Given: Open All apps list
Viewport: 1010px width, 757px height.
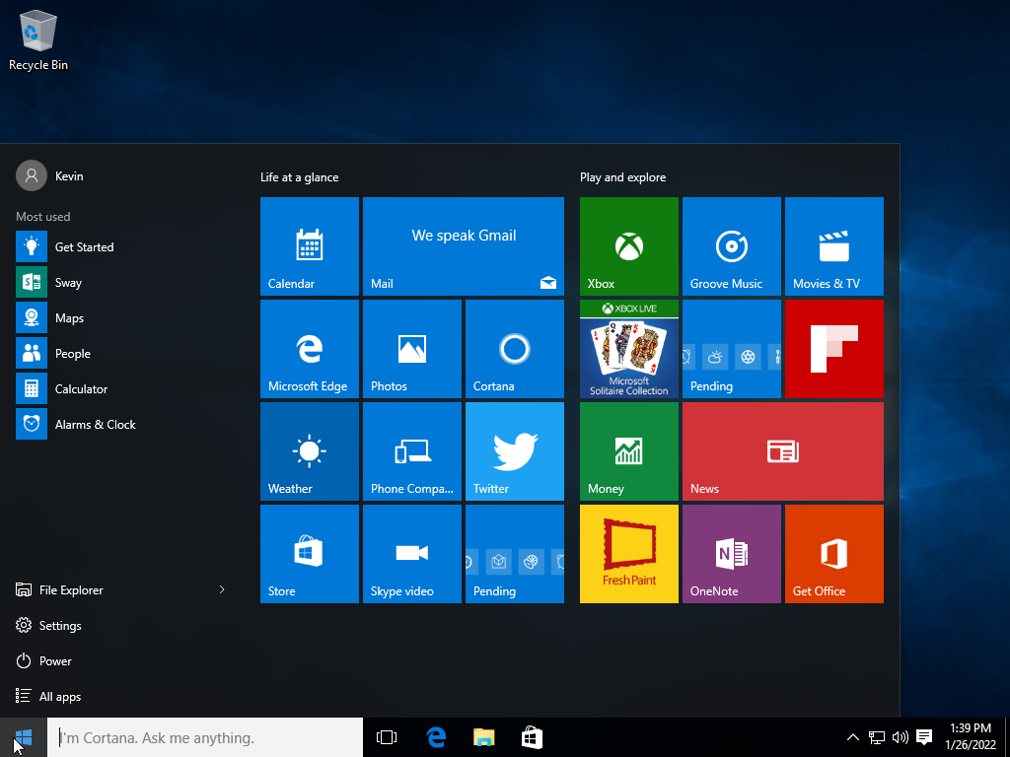Looking at the screenshot, I should [59, 697].
